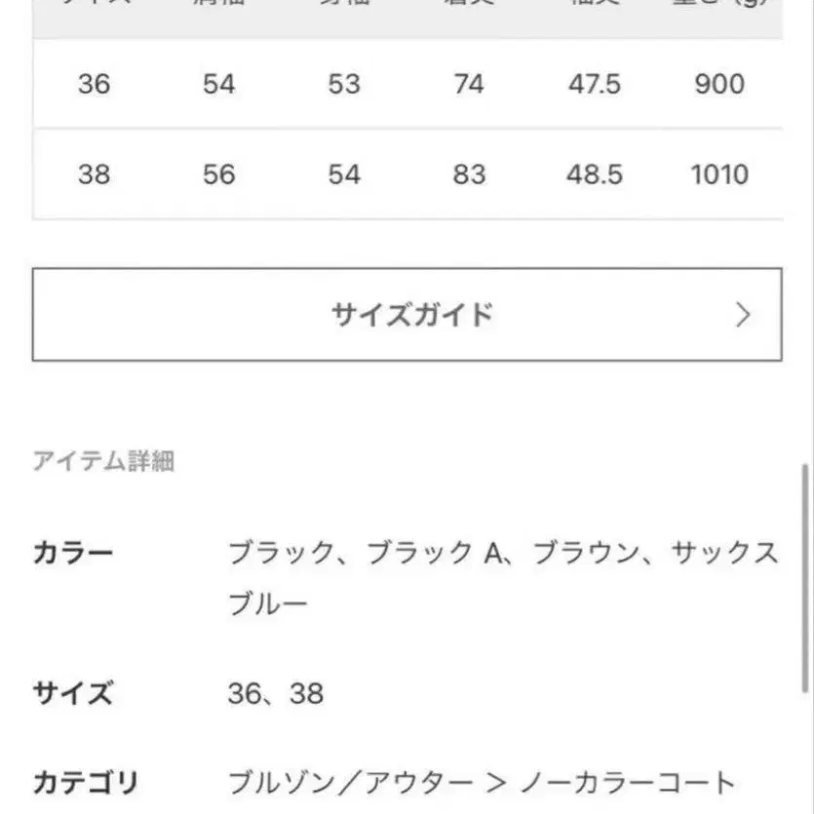
Task: Select the 36 size cell in the table
Action: tap(94, 84)
